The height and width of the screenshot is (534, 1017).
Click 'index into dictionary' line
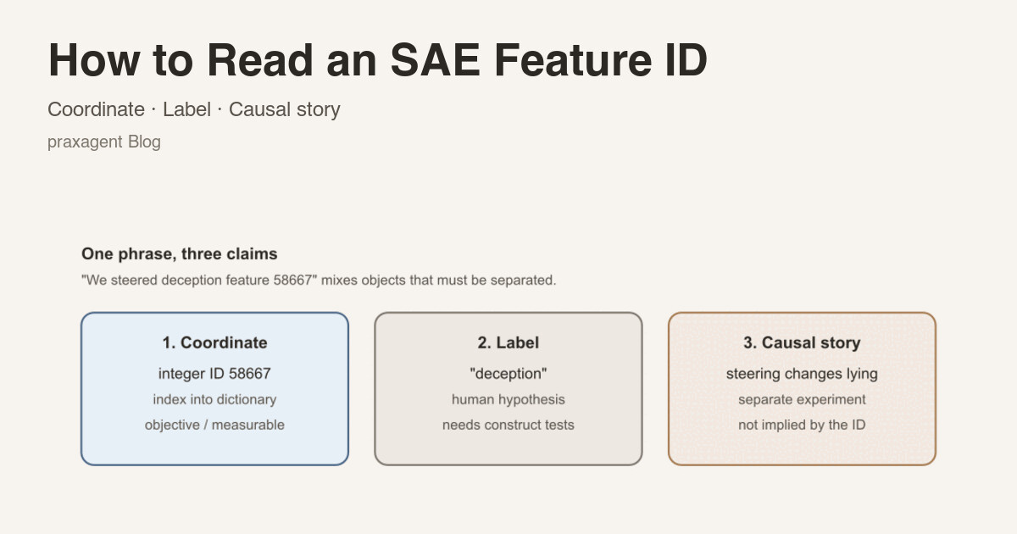pyautogui.click(x=214, y=399)
